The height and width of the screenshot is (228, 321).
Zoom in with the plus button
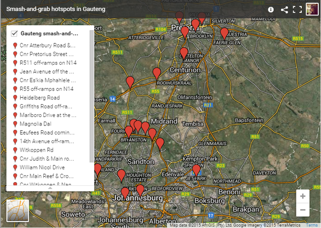303,196
